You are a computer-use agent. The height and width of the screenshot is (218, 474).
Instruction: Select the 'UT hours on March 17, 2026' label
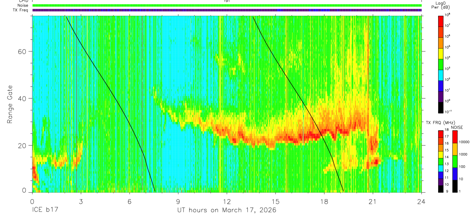coord(227,210)
